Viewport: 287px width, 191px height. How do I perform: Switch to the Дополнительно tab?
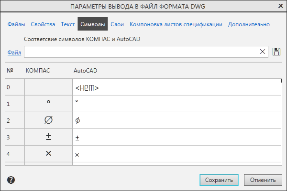249,24
